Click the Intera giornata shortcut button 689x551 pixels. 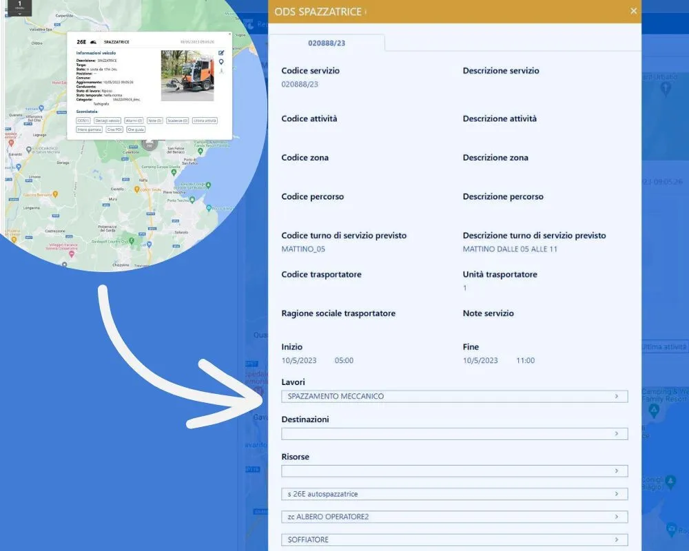[90, 129]
